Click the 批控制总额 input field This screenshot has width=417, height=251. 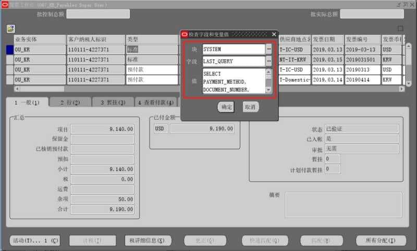coord(98,14)
